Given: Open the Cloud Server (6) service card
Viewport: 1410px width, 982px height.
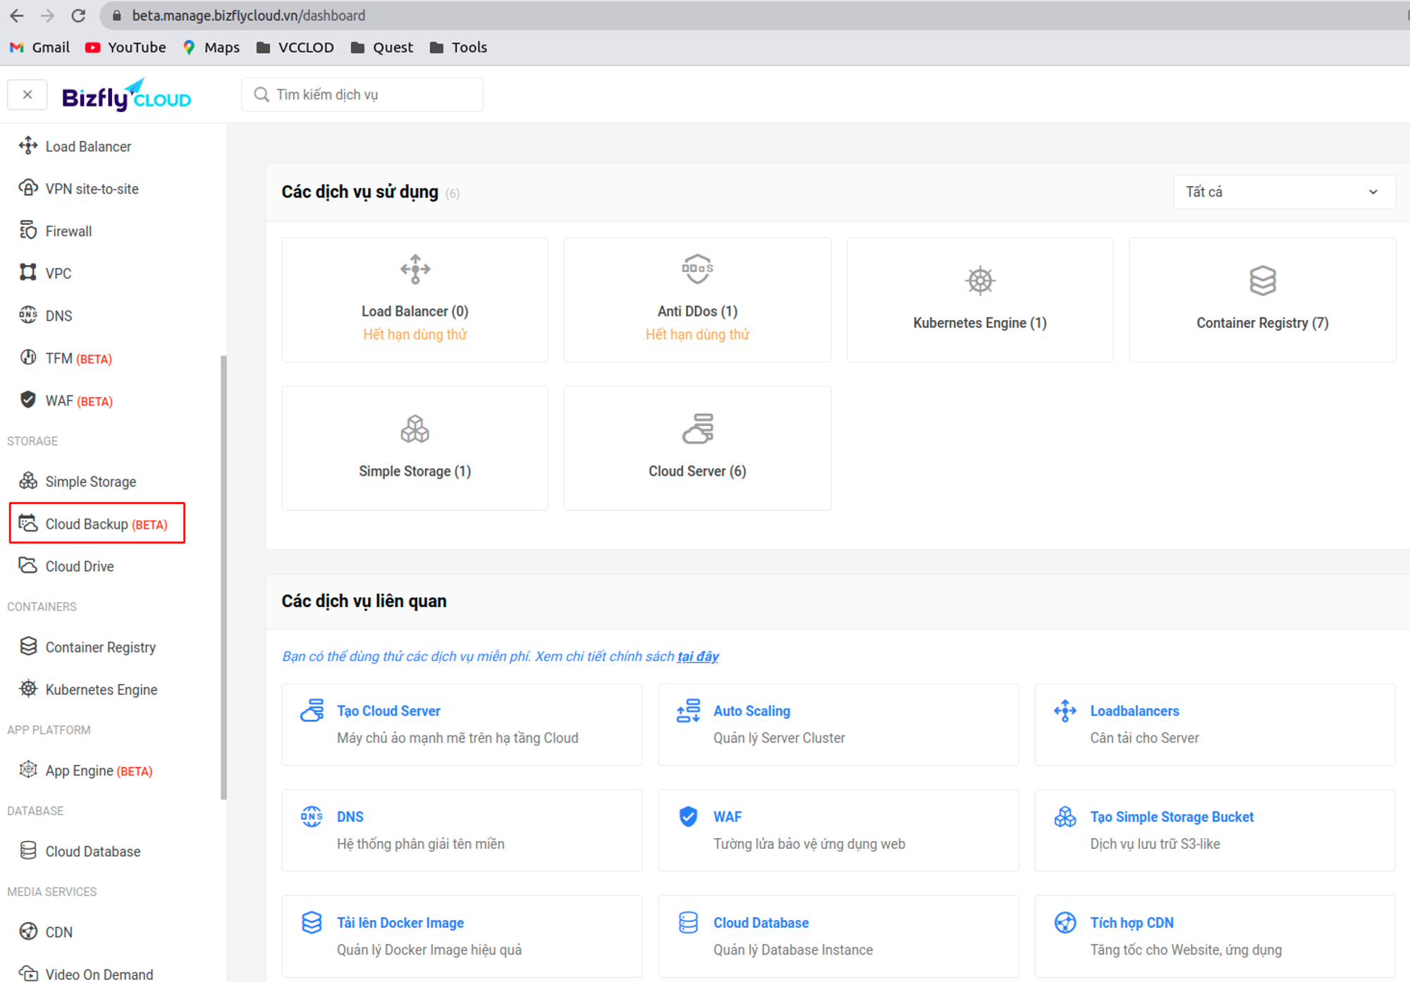Looking at the screenshot, I should (x=697, y=448).
